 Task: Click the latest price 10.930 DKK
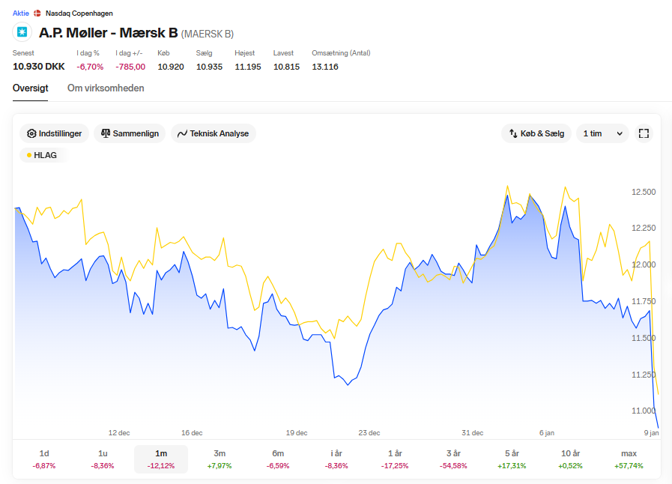click(38, 67)
